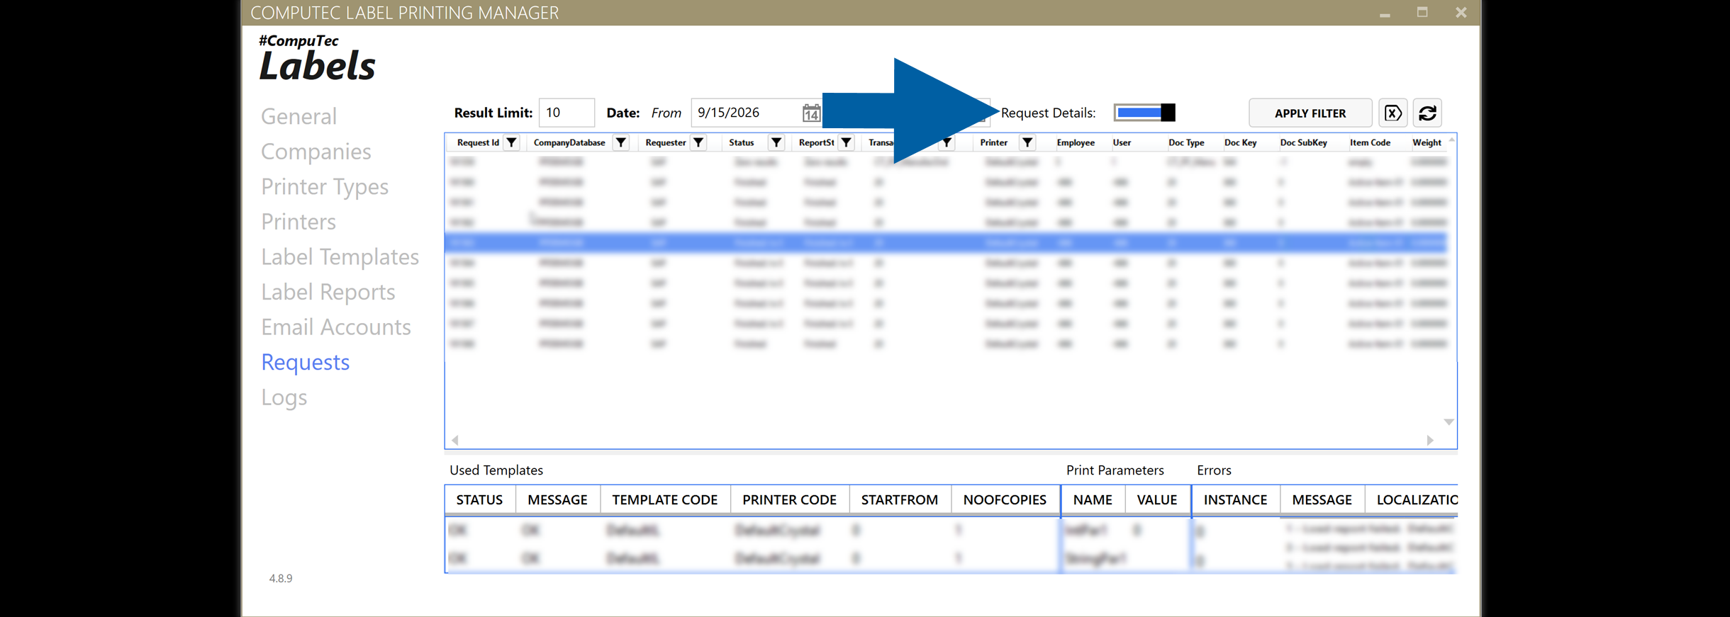Viewport: 1730px width, 617px height.
Task: Click the TEMPLATE CODE column header
Action: pyautogui.click(x=665, y=500)
